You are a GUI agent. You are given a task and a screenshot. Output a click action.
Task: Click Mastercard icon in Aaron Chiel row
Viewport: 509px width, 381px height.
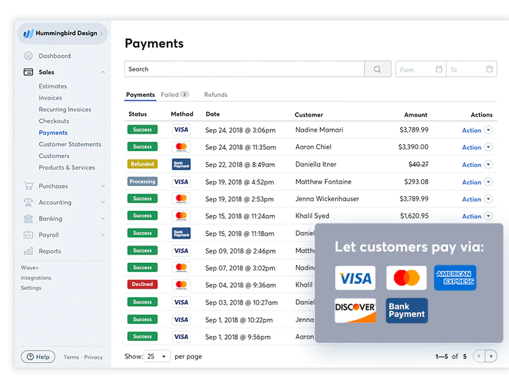[x=181, y=147]
